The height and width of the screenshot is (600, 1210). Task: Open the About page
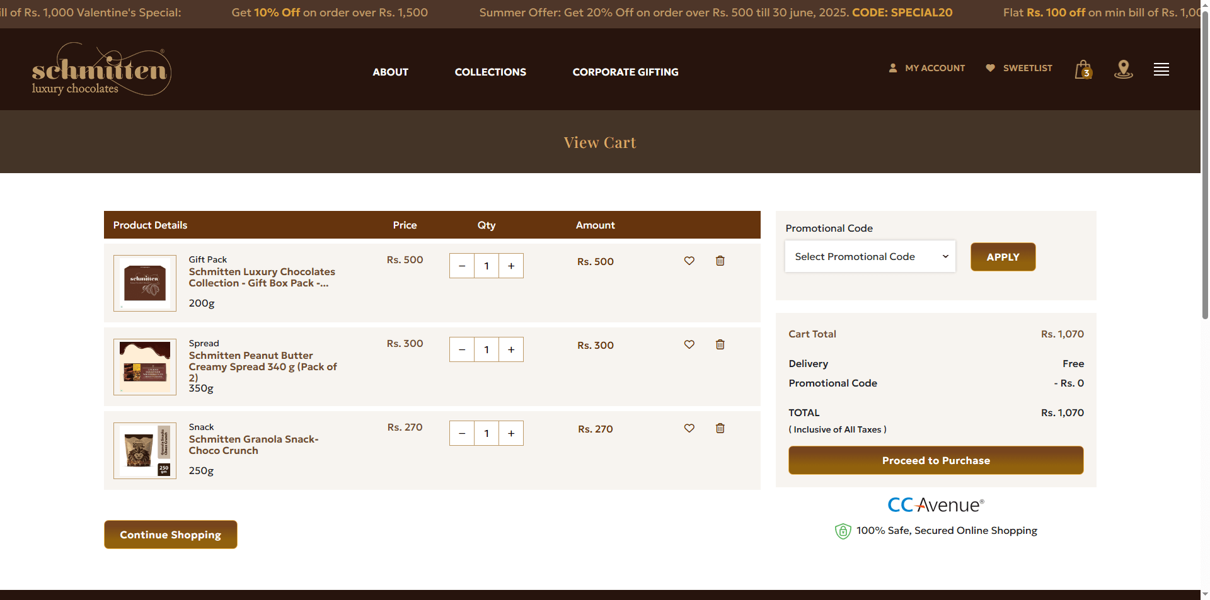pyautogui.click(x=390, y=72)
